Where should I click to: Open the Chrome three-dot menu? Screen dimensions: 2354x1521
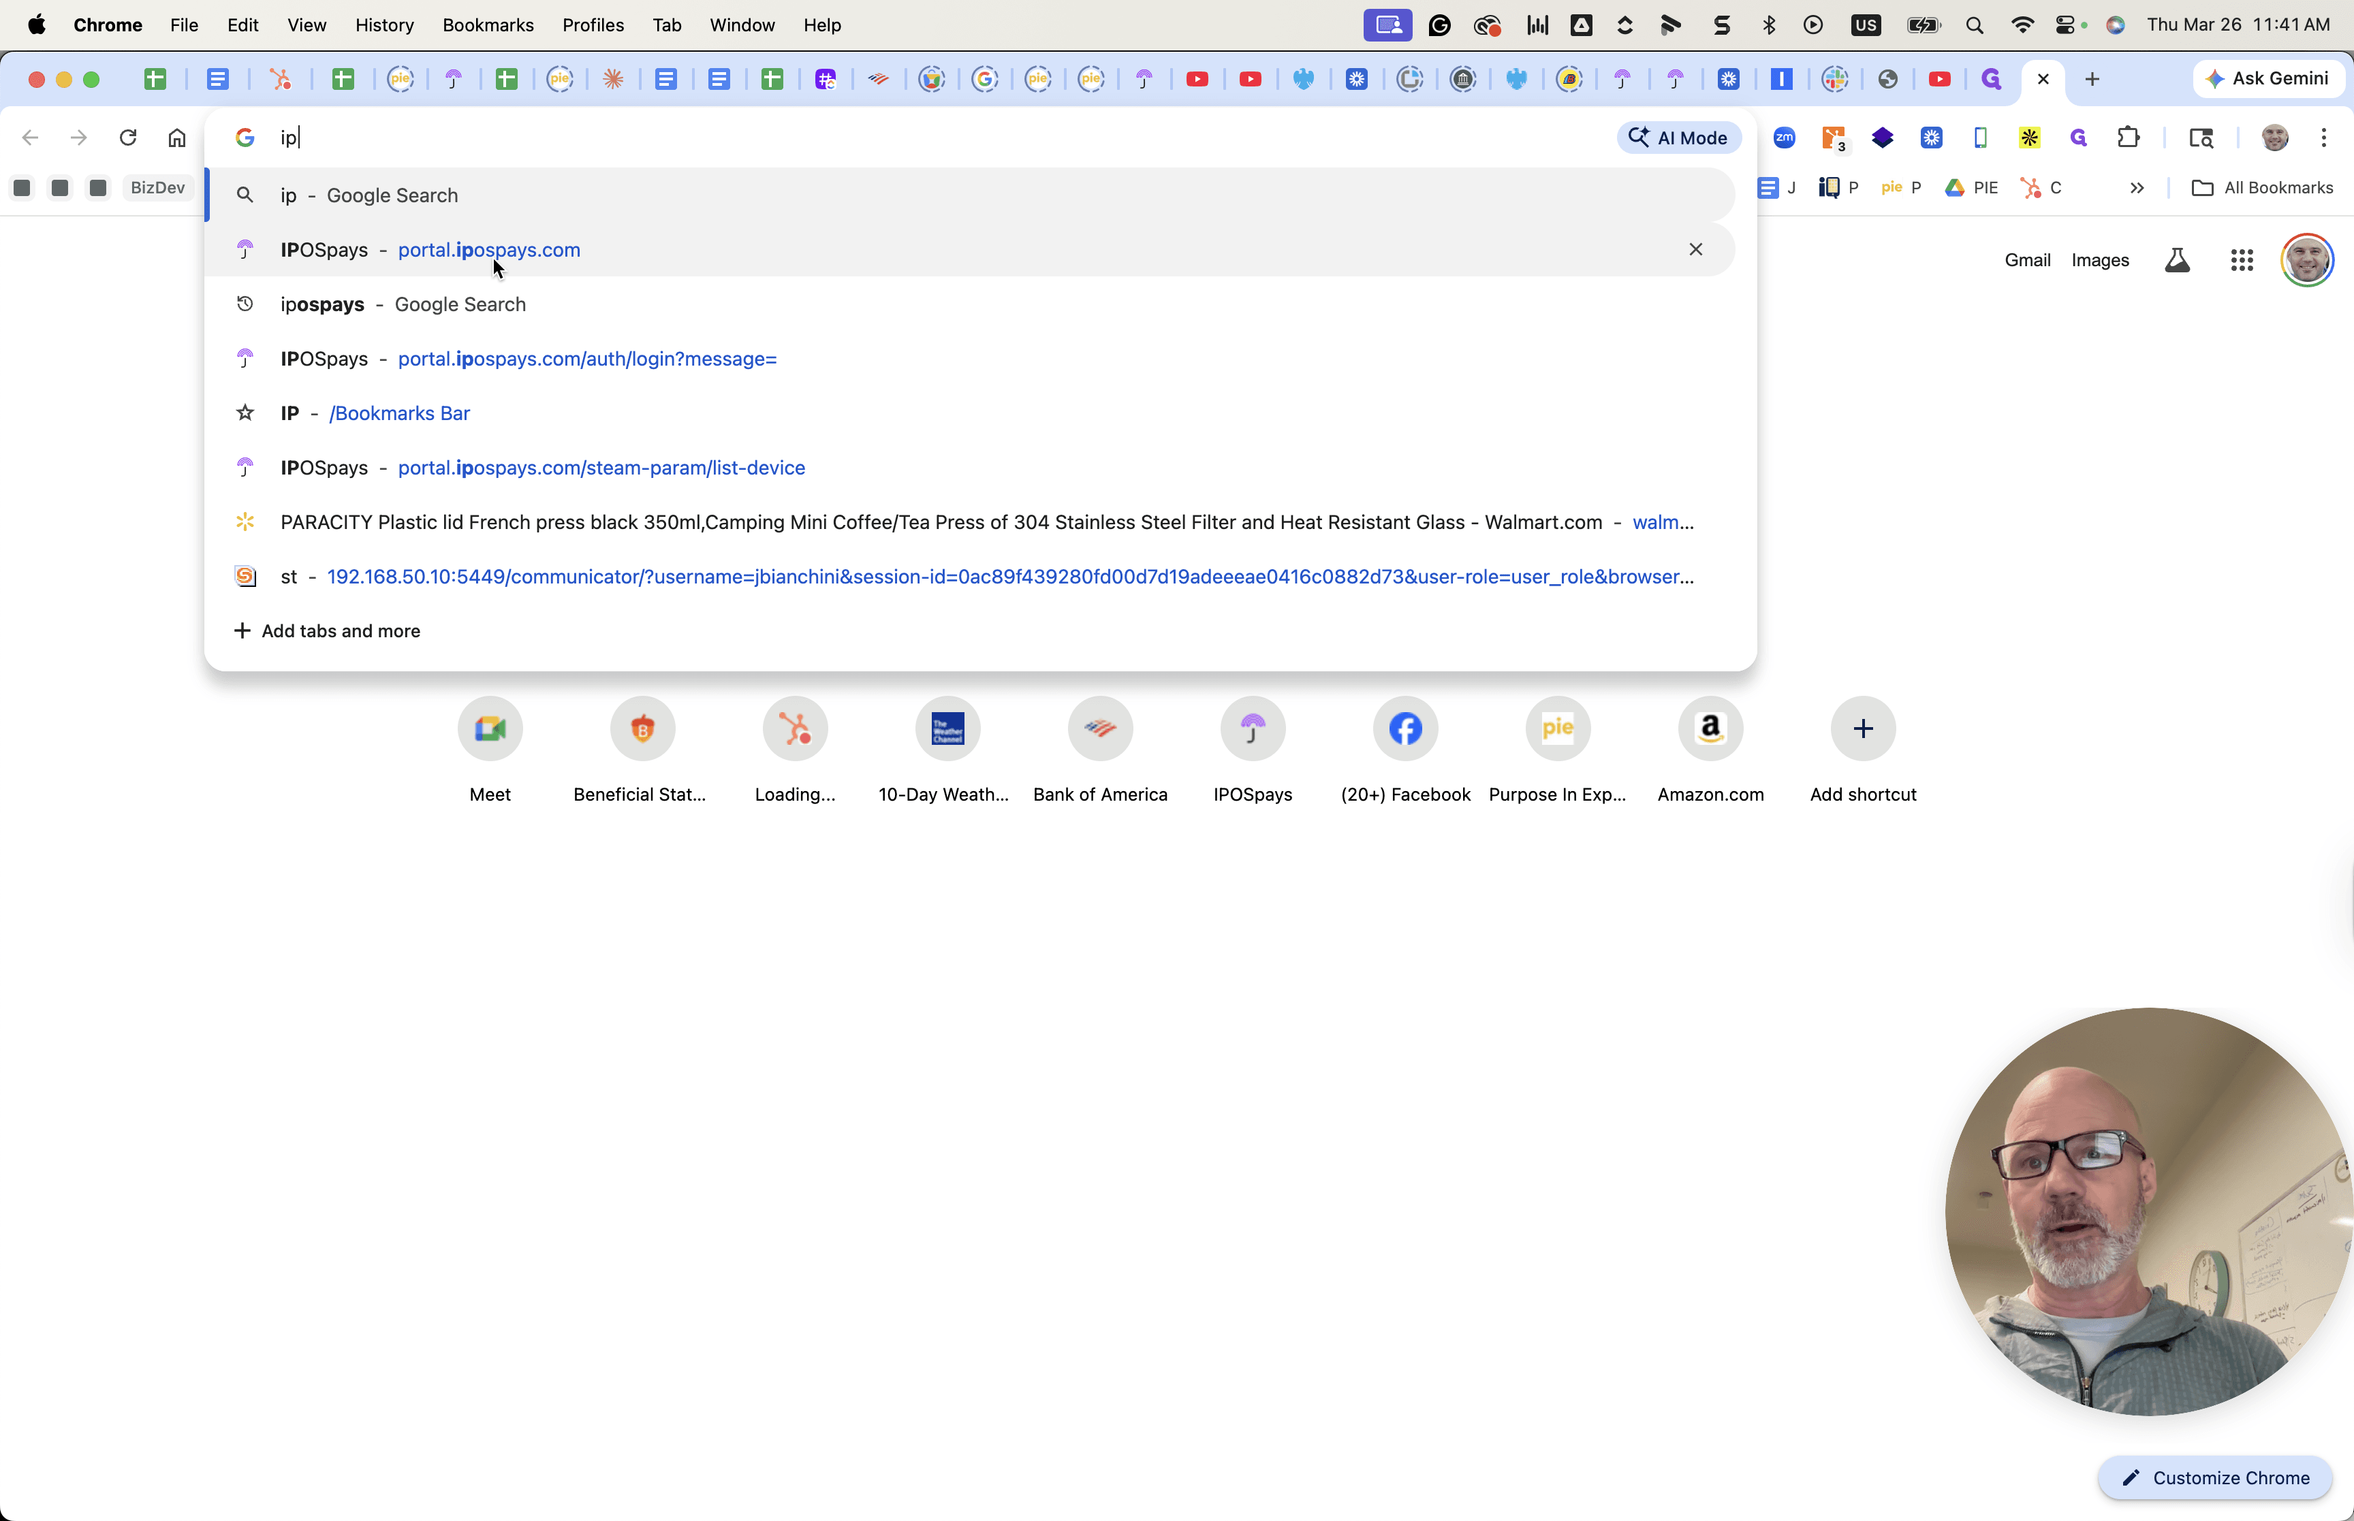[2323, 138]
